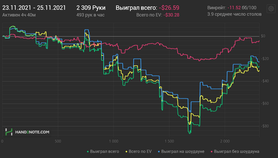Toggle the 'Выиграл без шоудауна' pink legend series
The width and height of the screenshot is (278, 158).
coord(235,151)
